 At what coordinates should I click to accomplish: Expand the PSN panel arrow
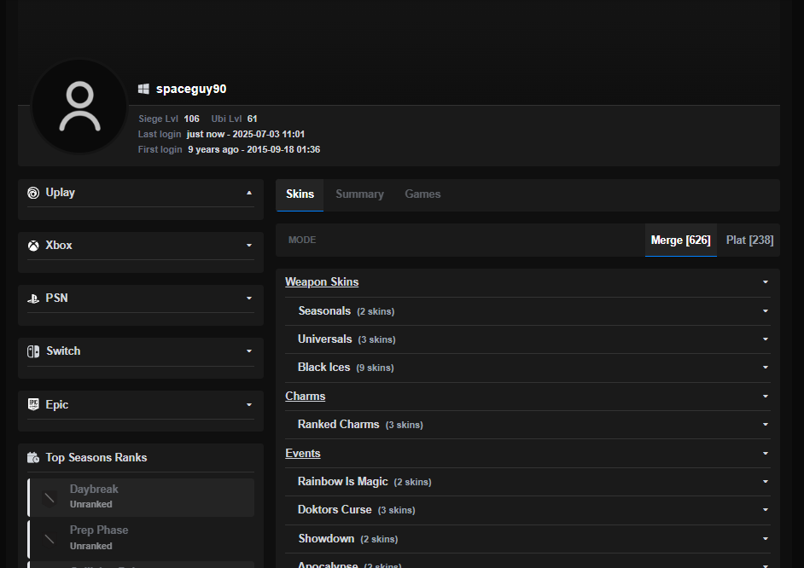[x=249, y=298]
